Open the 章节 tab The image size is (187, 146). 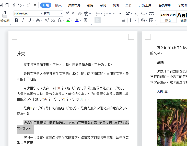(128, 5)
